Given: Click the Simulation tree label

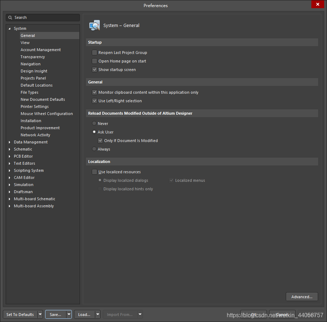Looking at the screenshot, I should [x=23, y=185].
